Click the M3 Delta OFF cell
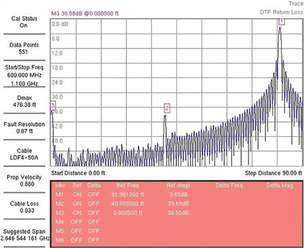Screen dimensions: 304x248 coord(93,213)
